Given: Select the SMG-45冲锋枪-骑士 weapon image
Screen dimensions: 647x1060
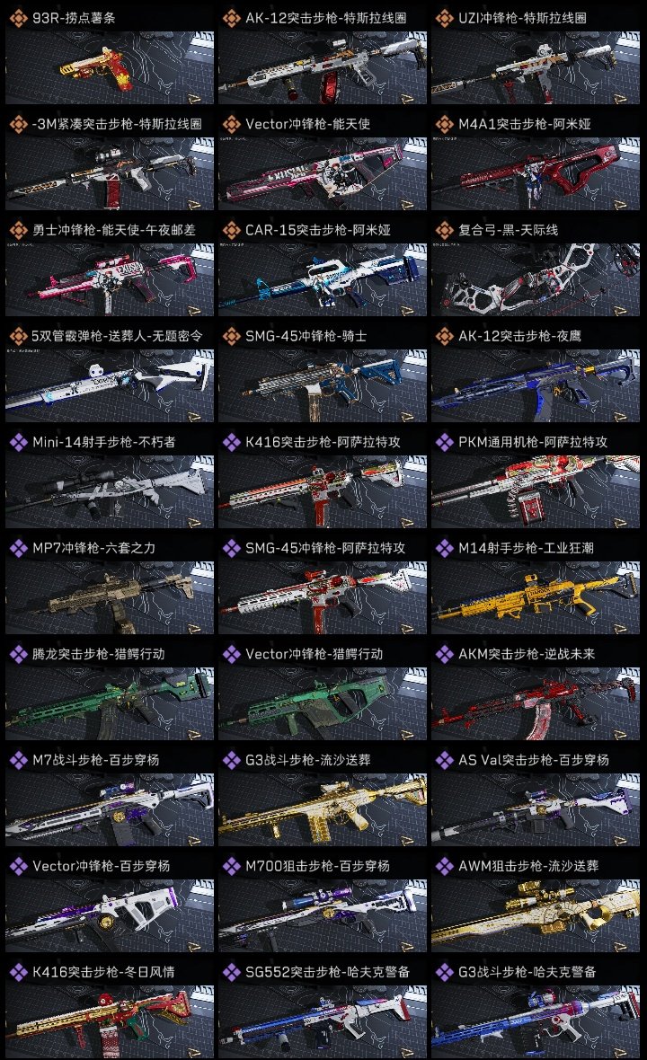Looking at the screenshot, I should 323,385.
